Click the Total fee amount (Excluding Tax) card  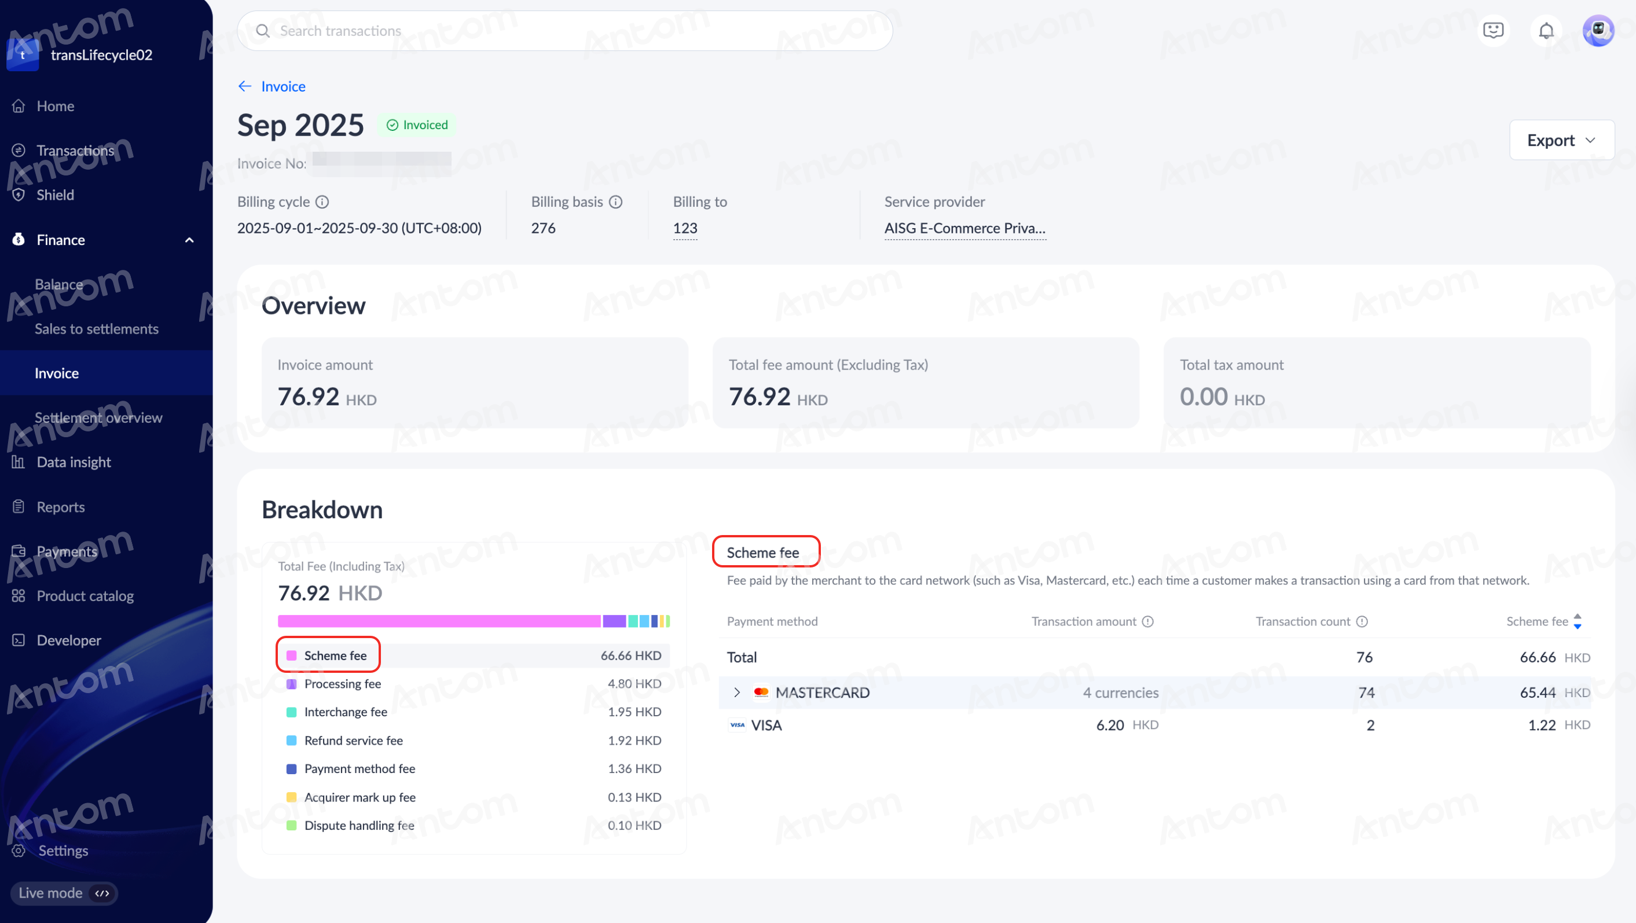pyautogui.click(x=926, y=383)
